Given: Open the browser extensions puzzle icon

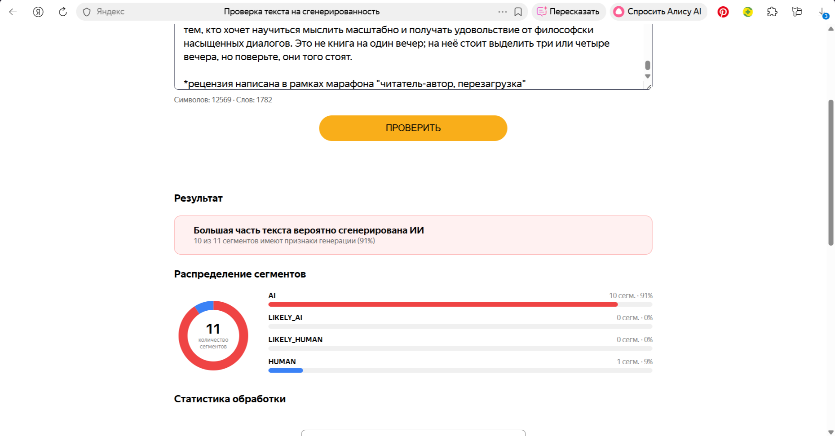Looking at the screenshot, I should 772,12.
